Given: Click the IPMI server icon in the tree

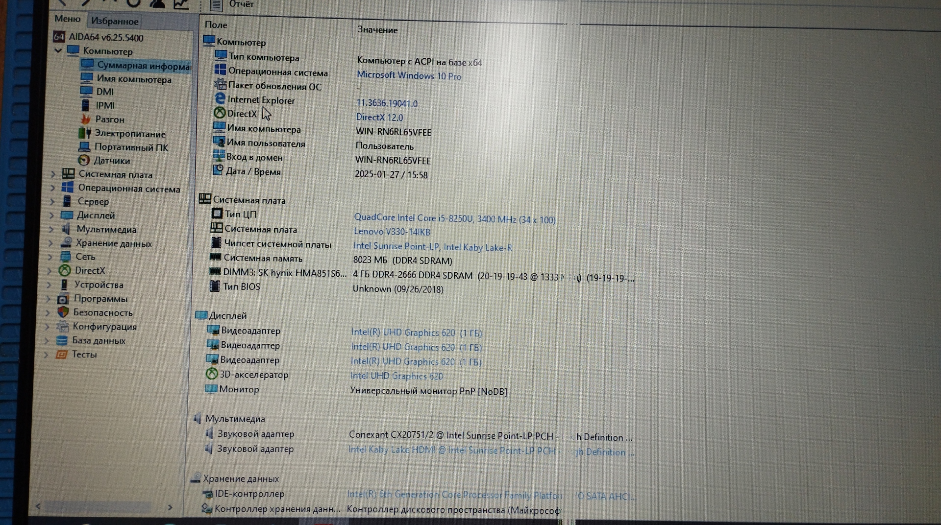Looking at the screenshot, I should pos(86,105).
